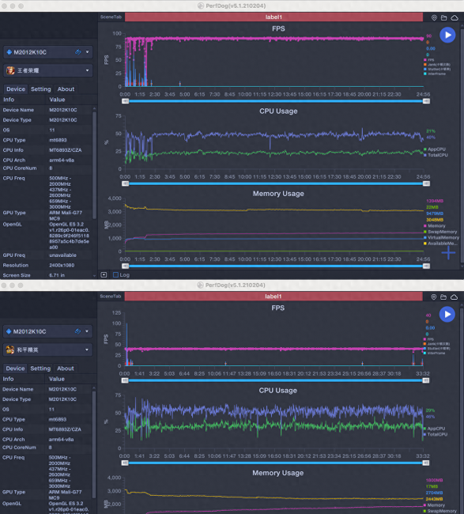Click the blue link icon in the top device selector
This screenshot has height=514, width=464.
78,51
